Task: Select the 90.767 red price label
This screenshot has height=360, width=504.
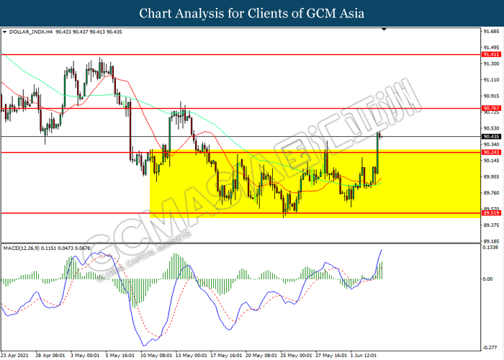Action: coord(491,108)
